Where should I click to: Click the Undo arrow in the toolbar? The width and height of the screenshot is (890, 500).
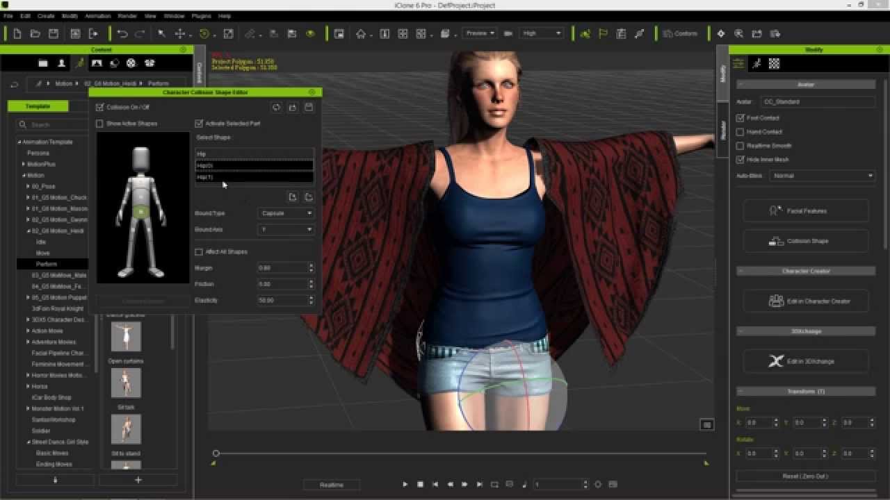(122, 33)
